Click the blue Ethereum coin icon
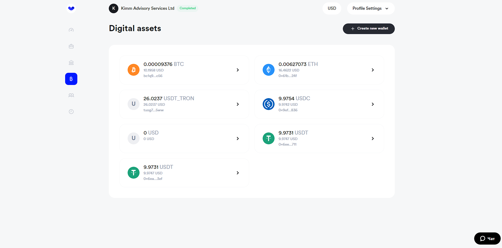502x248 pixels. click(x=268, y=70)
